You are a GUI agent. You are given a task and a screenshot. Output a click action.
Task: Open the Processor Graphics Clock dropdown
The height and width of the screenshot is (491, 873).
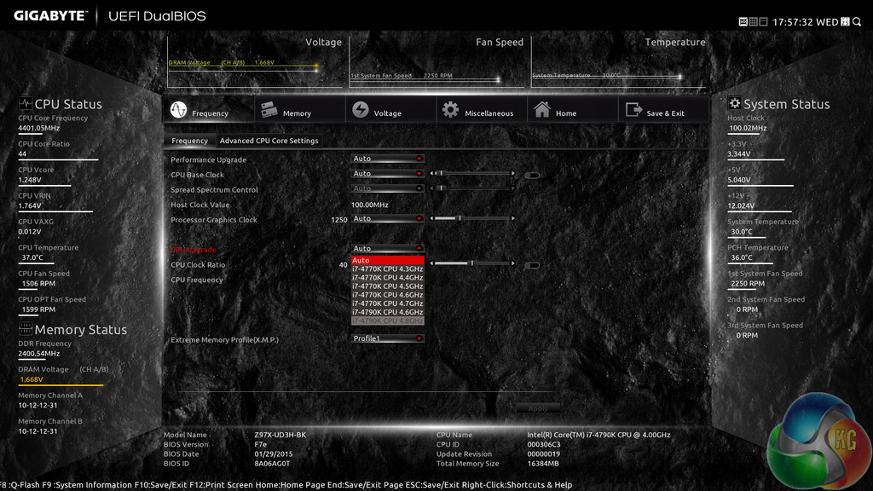388,219
